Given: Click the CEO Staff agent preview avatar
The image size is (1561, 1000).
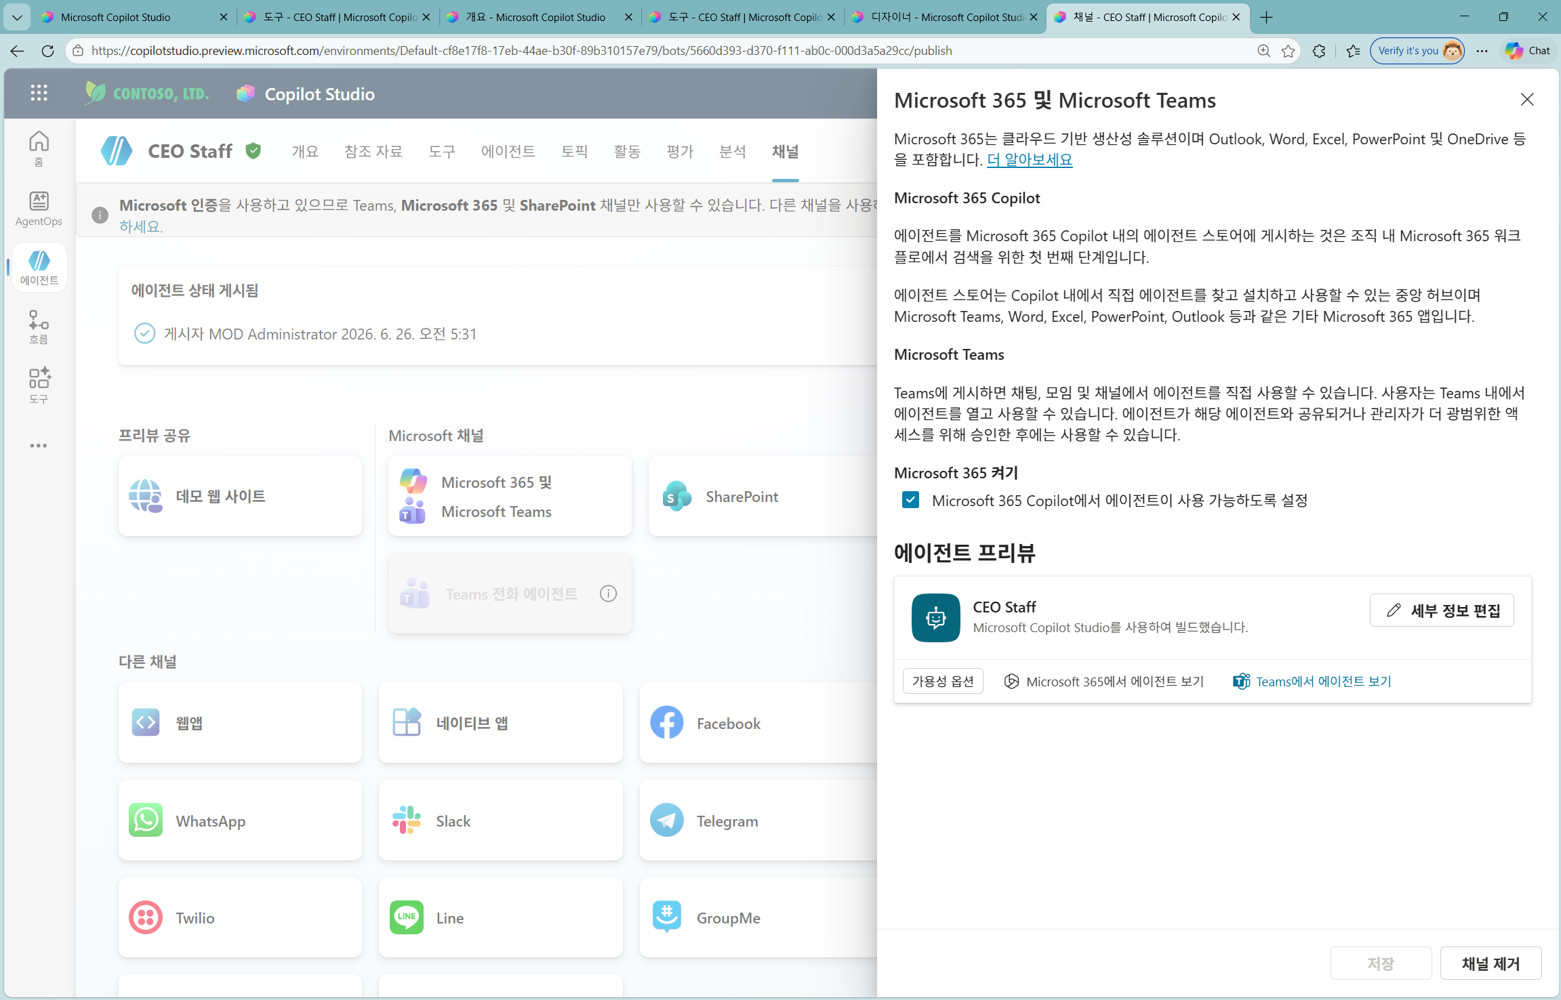Looking at the screenshot, I should (935, 617).
